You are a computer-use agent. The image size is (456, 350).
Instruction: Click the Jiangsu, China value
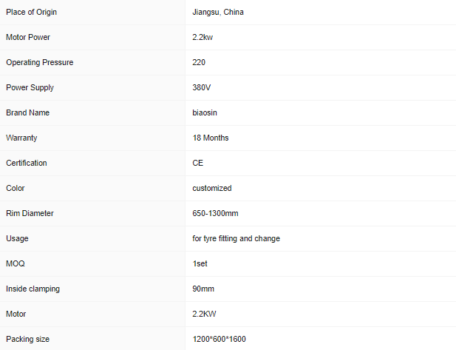[x=217, y=12]
